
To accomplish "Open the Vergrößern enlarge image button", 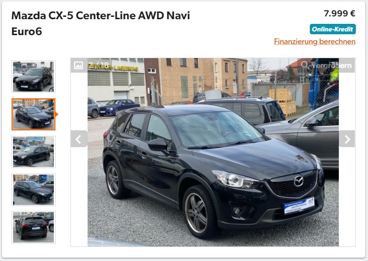I will tap(326, 65).
